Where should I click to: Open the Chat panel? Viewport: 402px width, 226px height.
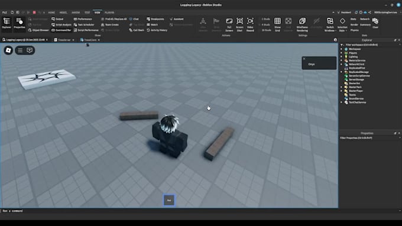pos(134,19)
